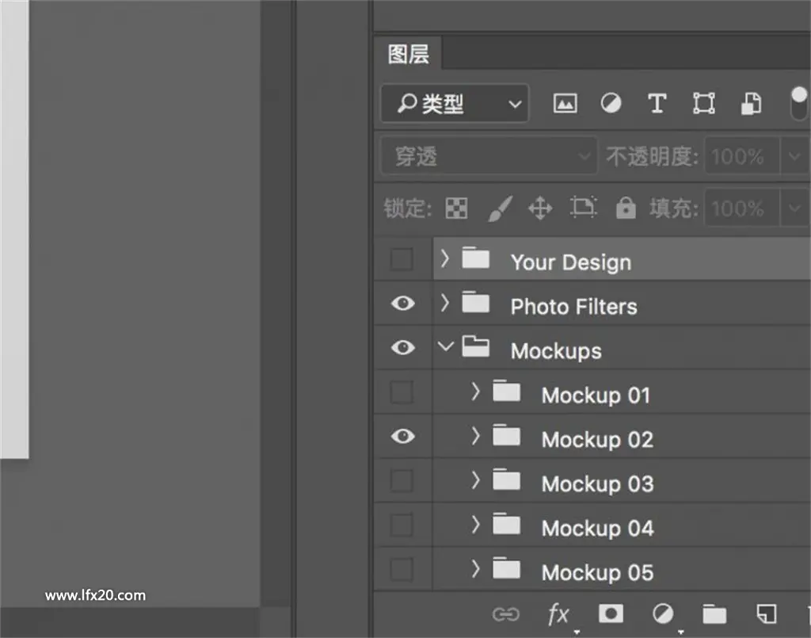Expand the Mockup 05 group
The width and height of the screenshot is (811, 638).
click(475, 569)
